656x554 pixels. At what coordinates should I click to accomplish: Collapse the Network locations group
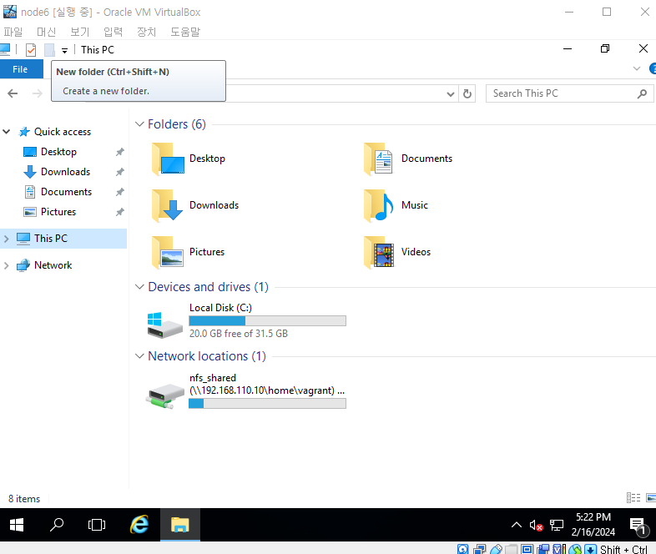coord(139,356)
